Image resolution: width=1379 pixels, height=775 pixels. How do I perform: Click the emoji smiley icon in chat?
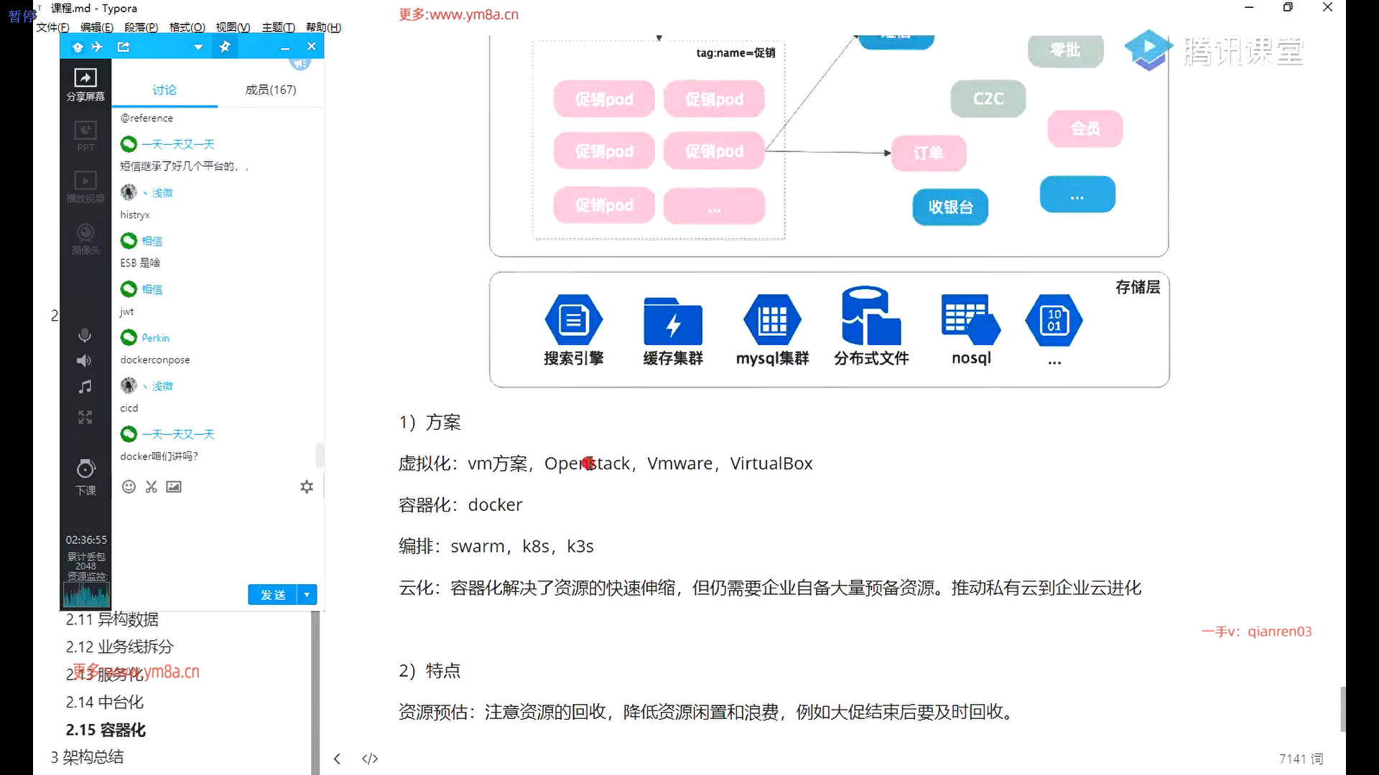(x=129, y=487)
